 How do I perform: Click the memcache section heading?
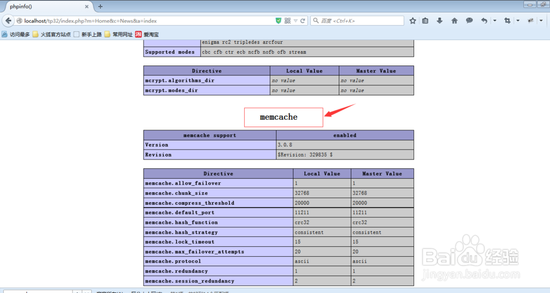point(278,117)
